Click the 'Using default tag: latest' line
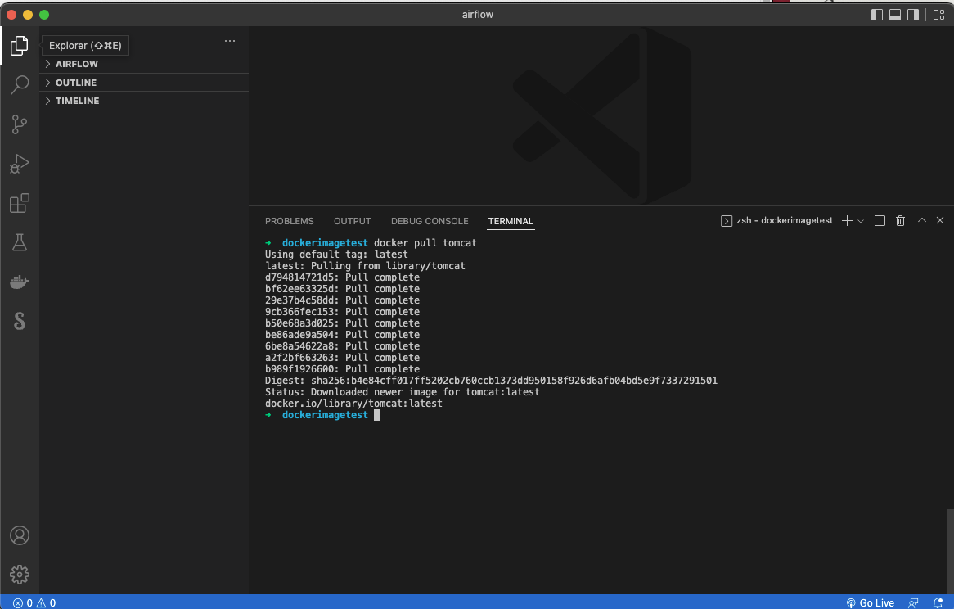This screenshot has width=954, height=609. (x=336, y=255)
